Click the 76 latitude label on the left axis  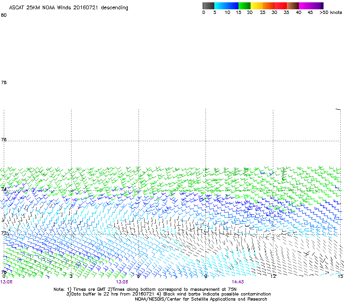(x=4, y=139)
